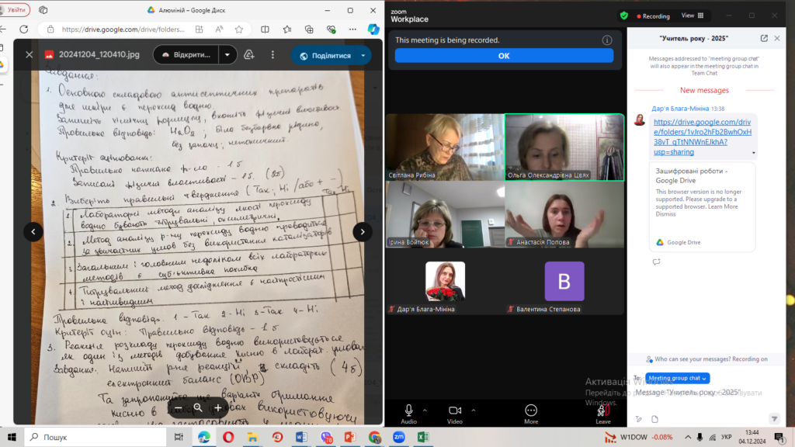Viewport: 795px width, 447px height.
Task: Zoom out of the previewed image
Action: coord(178,407)
